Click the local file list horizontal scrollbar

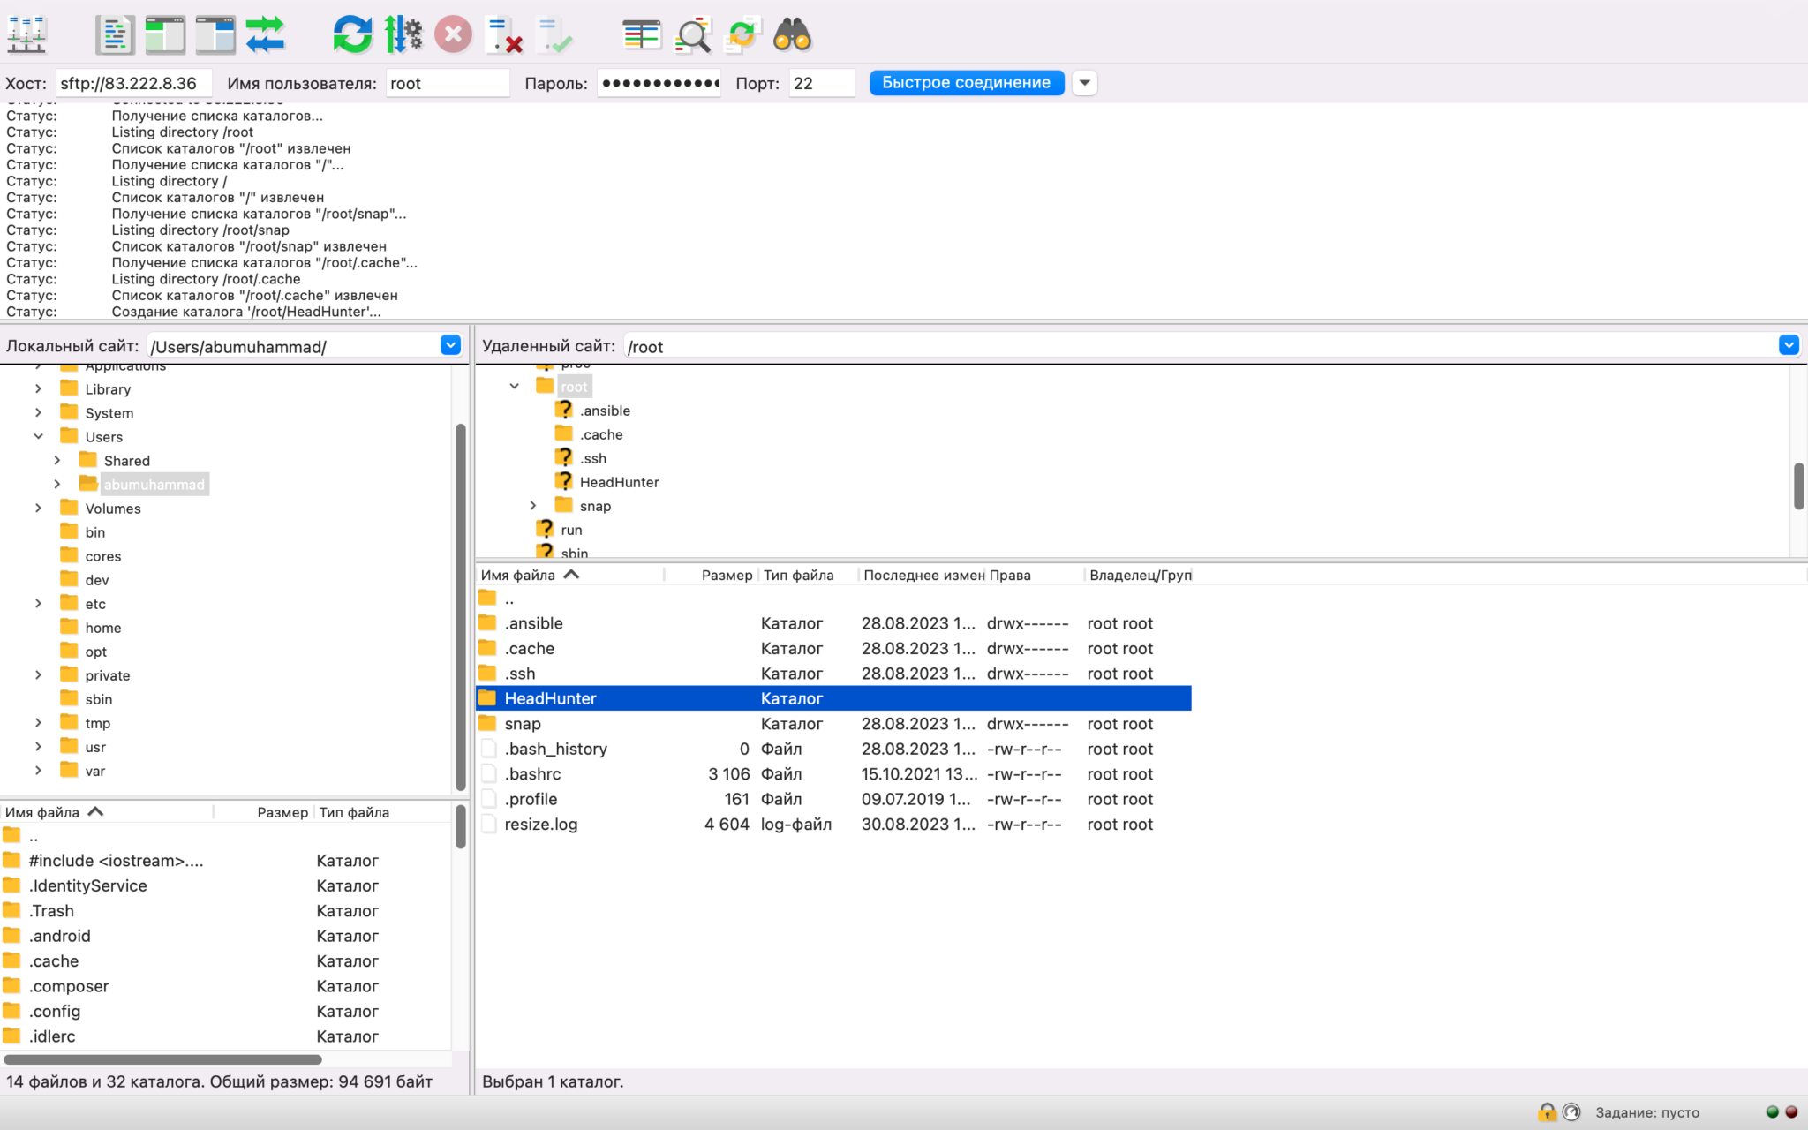[x=163, y=1059]
